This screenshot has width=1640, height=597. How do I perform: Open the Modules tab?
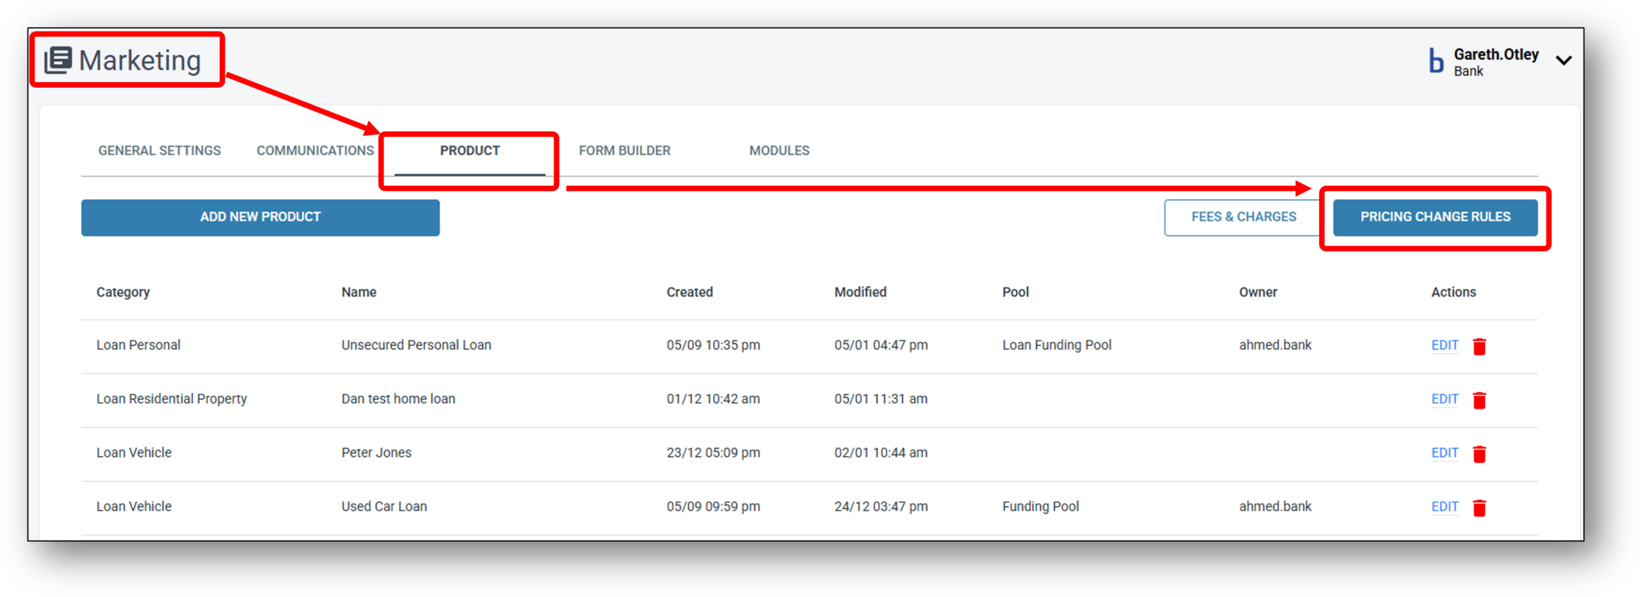779,151
